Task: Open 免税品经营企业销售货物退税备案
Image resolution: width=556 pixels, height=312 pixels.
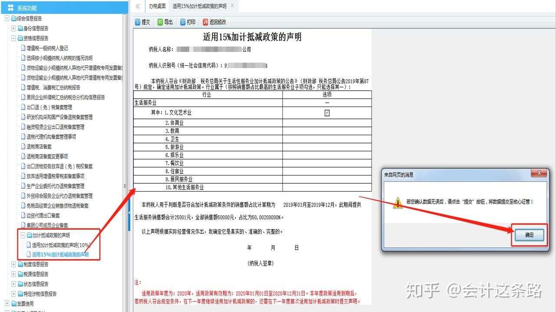Action: (x=57, y=205)
